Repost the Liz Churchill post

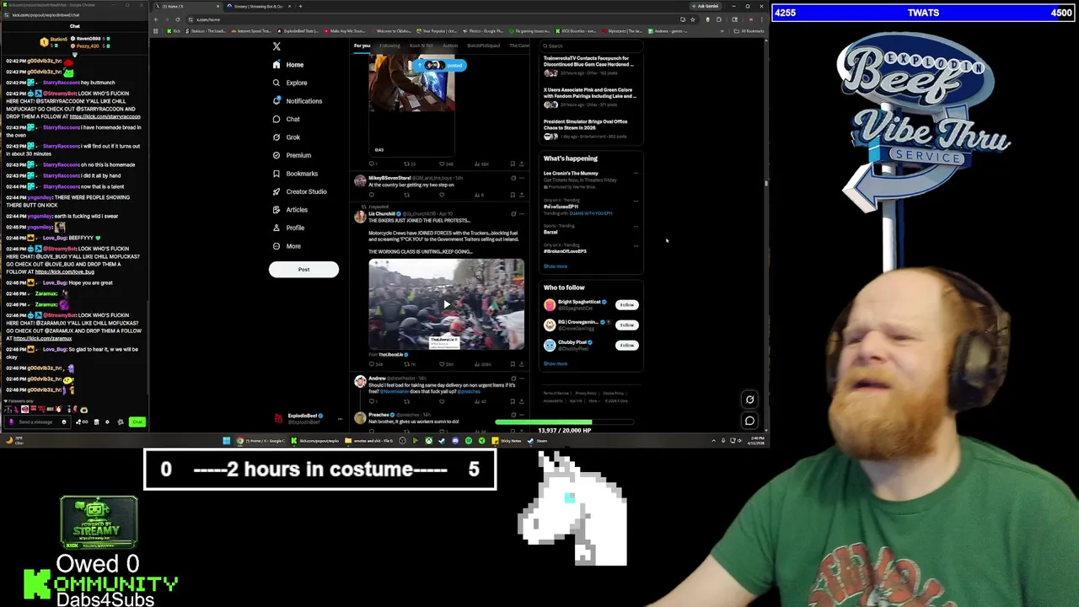[x=406, y=364]
